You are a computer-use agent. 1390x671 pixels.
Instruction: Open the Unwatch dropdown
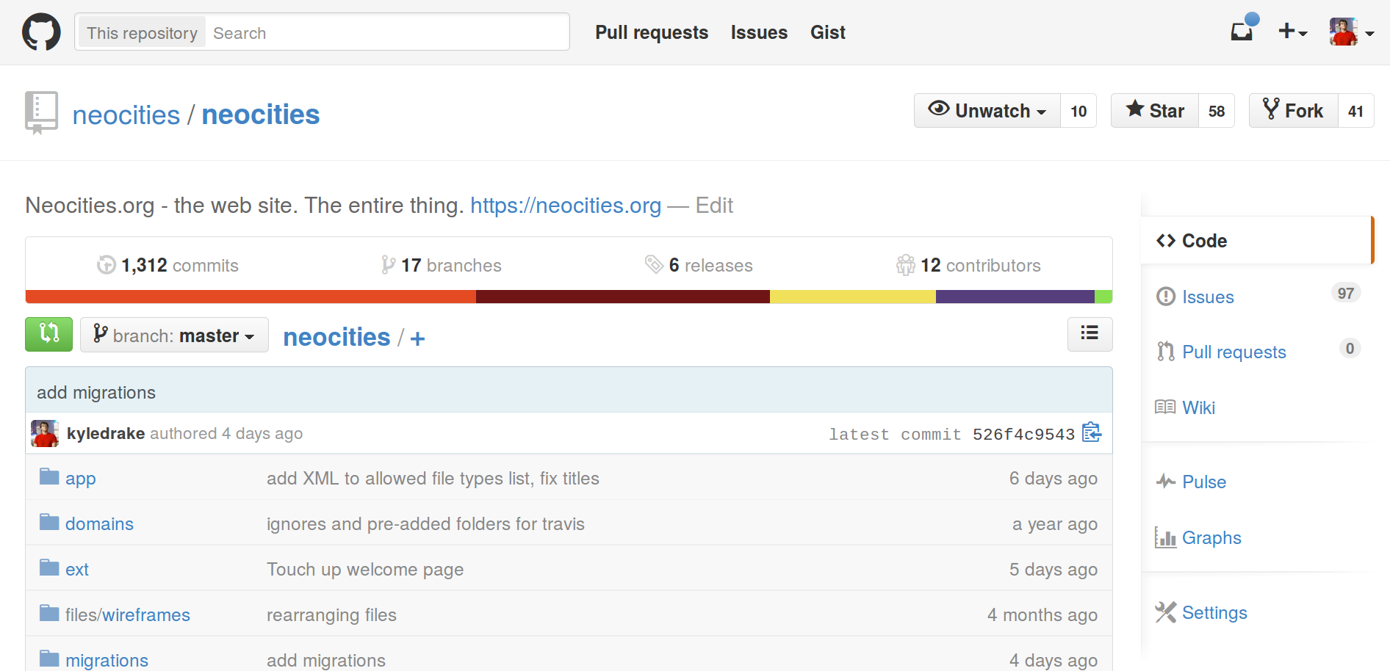[x=987, y=110]
